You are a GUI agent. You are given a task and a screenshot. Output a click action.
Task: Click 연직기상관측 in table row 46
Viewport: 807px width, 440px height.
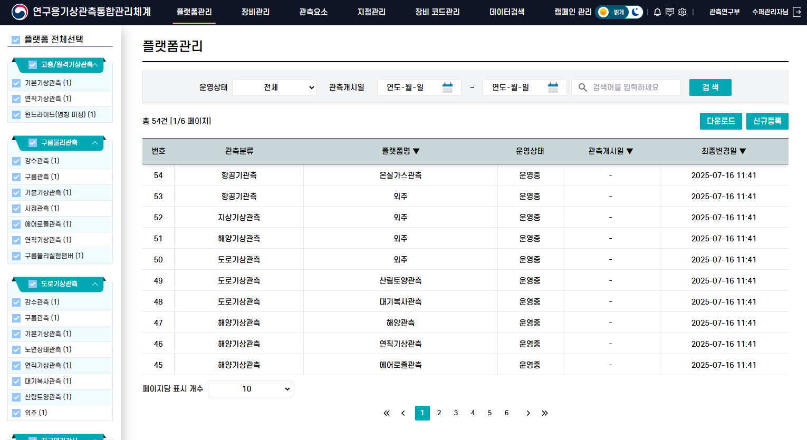tap(400, 344)
